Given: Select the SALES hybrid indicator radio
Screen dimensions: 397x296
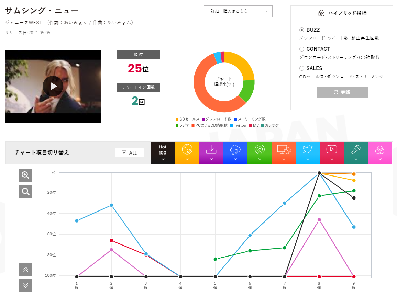Looking at the screenshot, I should tap(301, 68).
